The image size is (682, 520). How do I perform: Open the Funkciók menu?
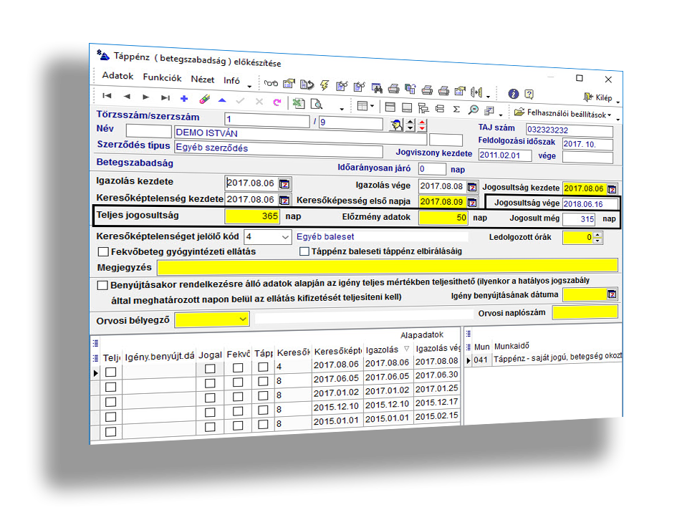coord(162,77)
